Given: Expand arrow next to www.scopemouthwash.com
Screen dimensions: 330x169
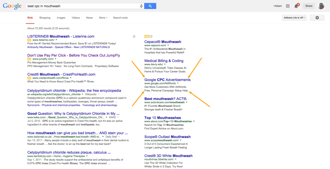Looking at the screenshot, I should point(180,140).
